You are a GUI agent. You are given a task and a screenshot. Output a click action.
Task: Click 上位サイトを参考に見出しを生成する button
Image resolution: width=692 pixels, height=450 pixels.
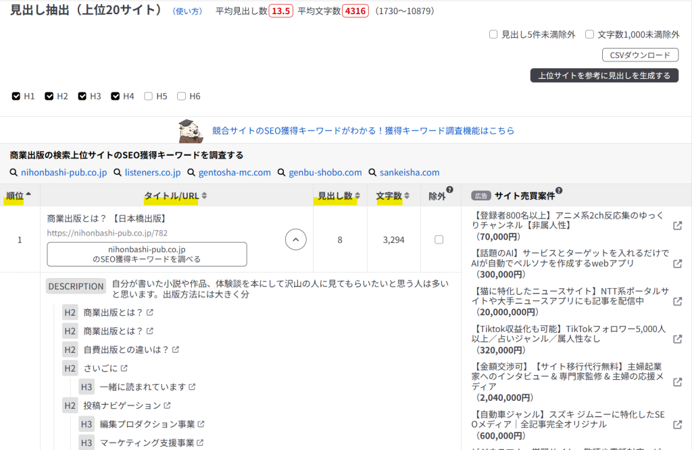603,76
